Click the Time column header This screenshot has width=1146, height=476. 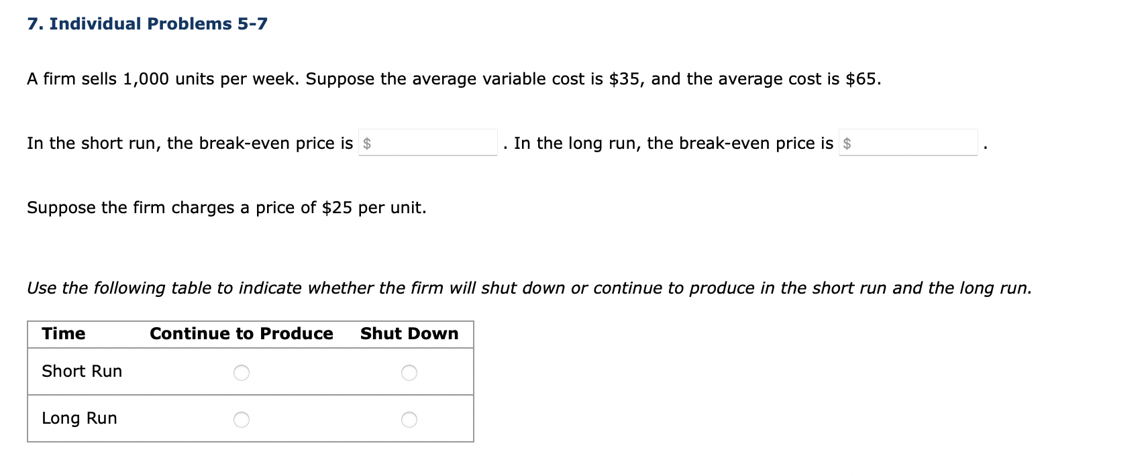point(63,333)
